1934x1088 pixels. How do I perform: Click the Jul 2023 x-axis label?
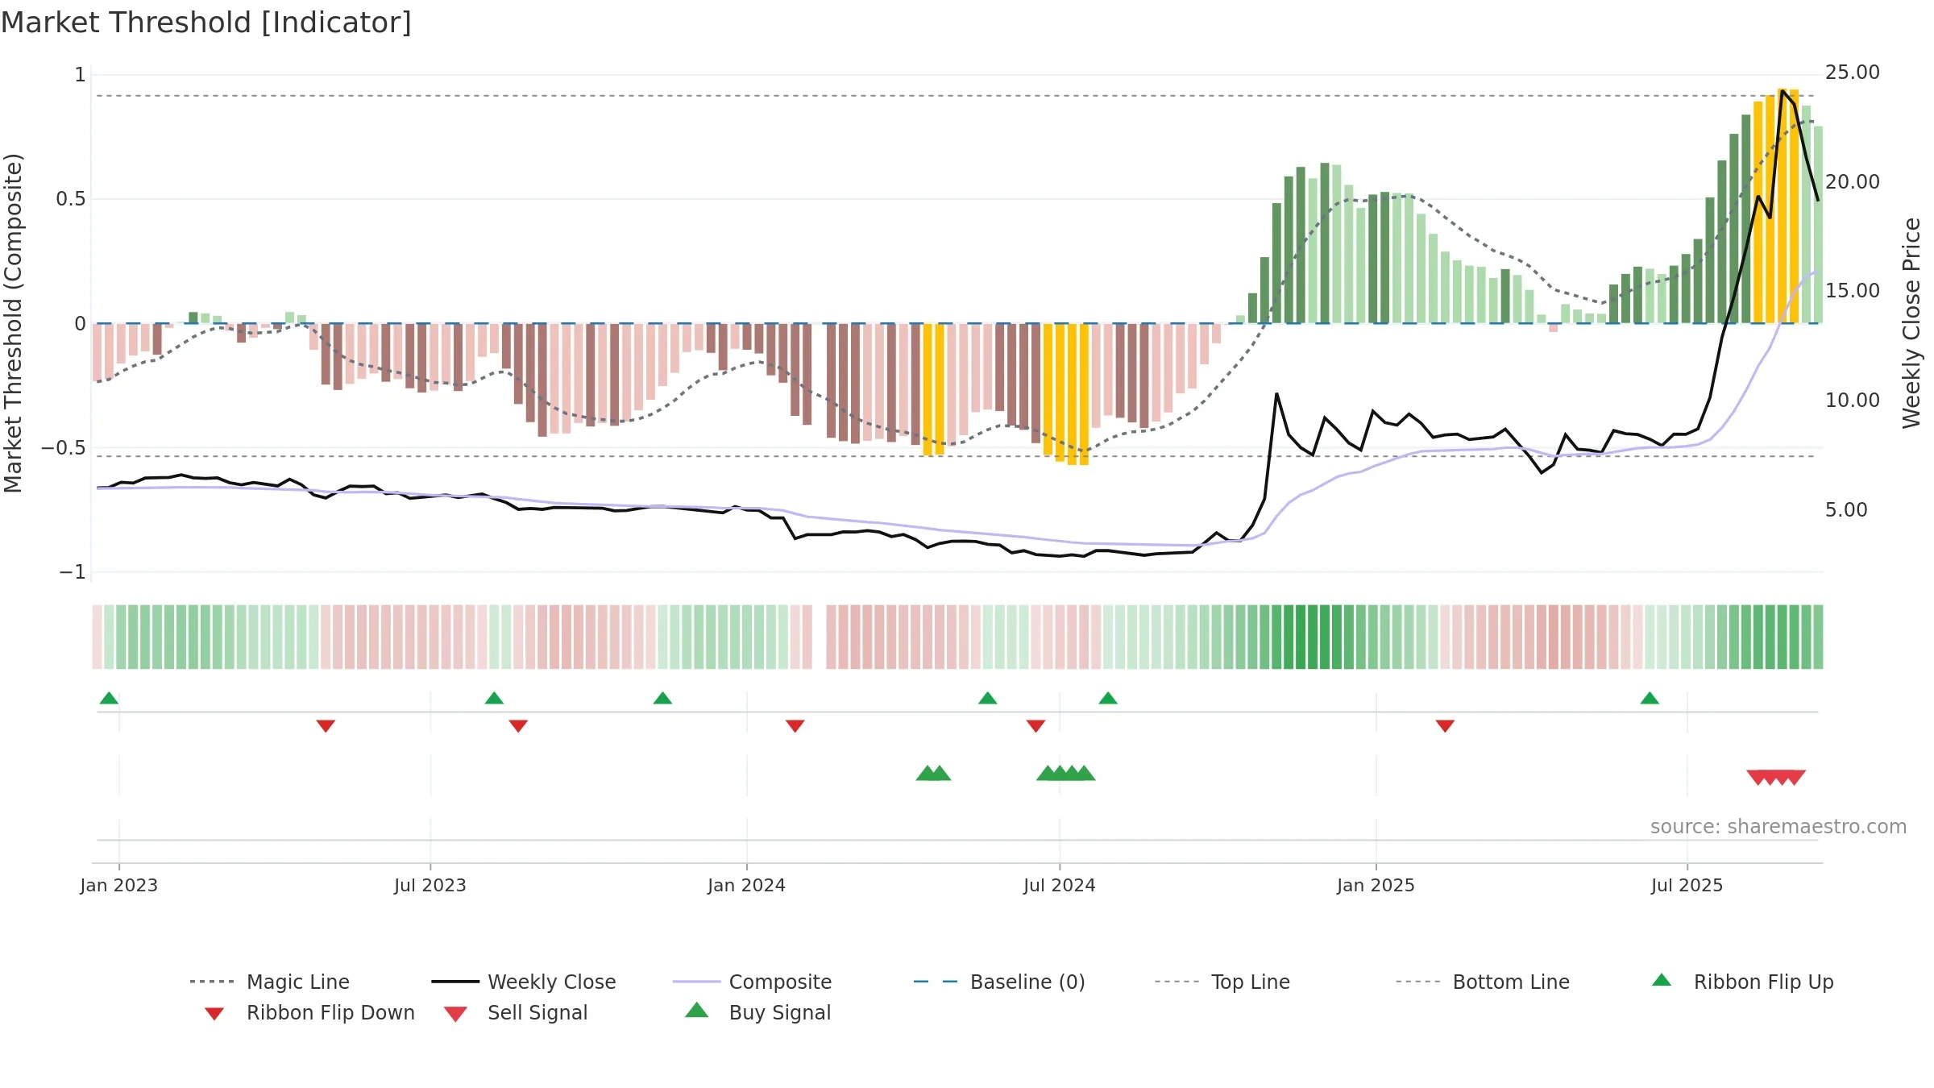(430, 886)
